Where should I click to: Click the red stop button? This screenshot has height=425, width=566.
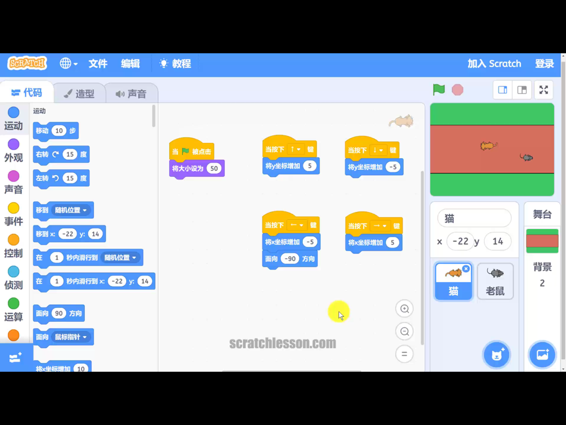[457, 90]
